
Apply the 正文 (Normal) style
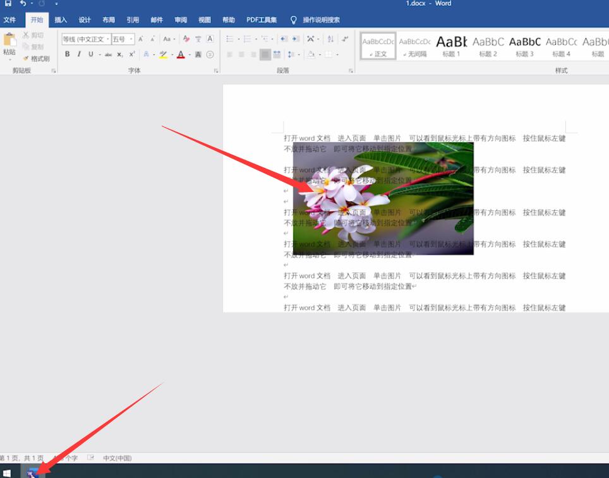[x=378, y=46]
